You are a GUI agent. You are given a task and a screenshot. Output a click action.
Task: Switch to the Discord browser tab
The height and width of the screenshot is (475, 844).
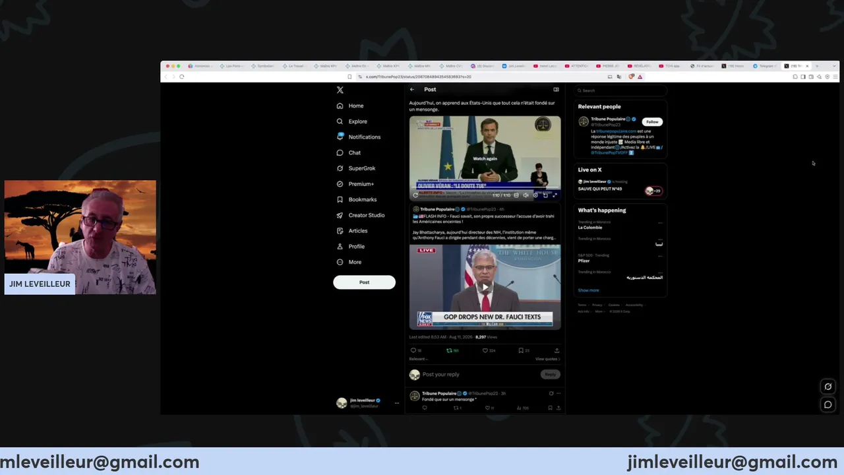[x=484, y=66]
